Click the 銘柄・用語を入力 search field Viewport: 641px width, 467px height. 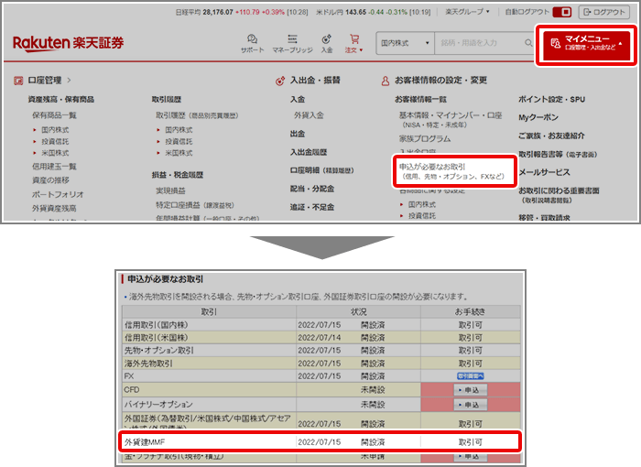479,42
